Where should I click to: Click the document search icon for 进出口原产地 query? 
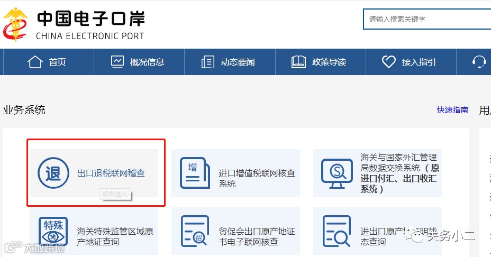coord(337,231)
